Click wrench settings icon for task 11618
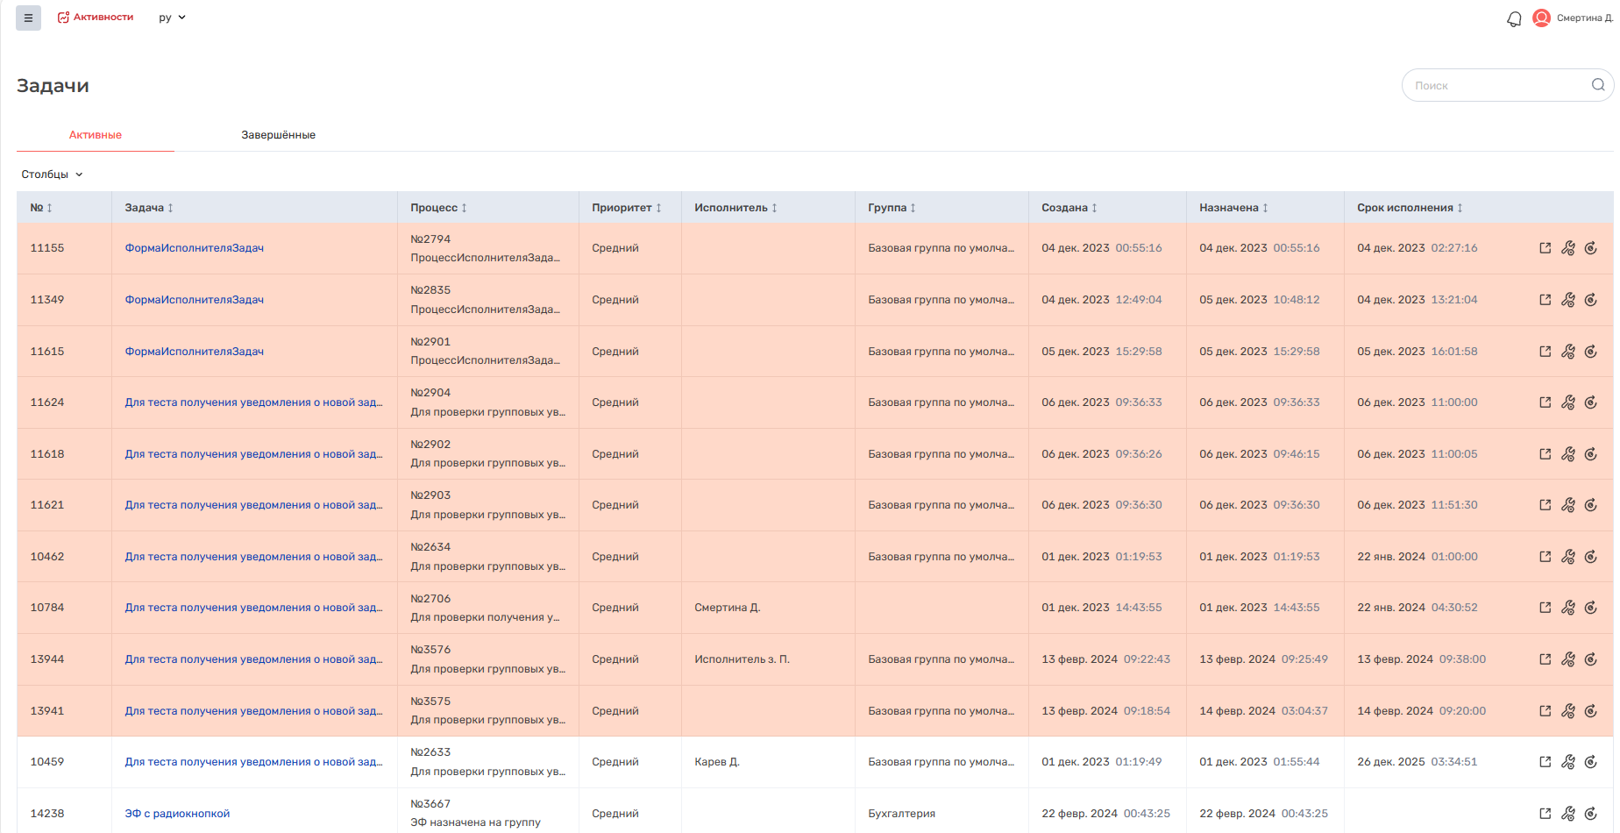The image size is (1620, 833). click(1568, 454)
